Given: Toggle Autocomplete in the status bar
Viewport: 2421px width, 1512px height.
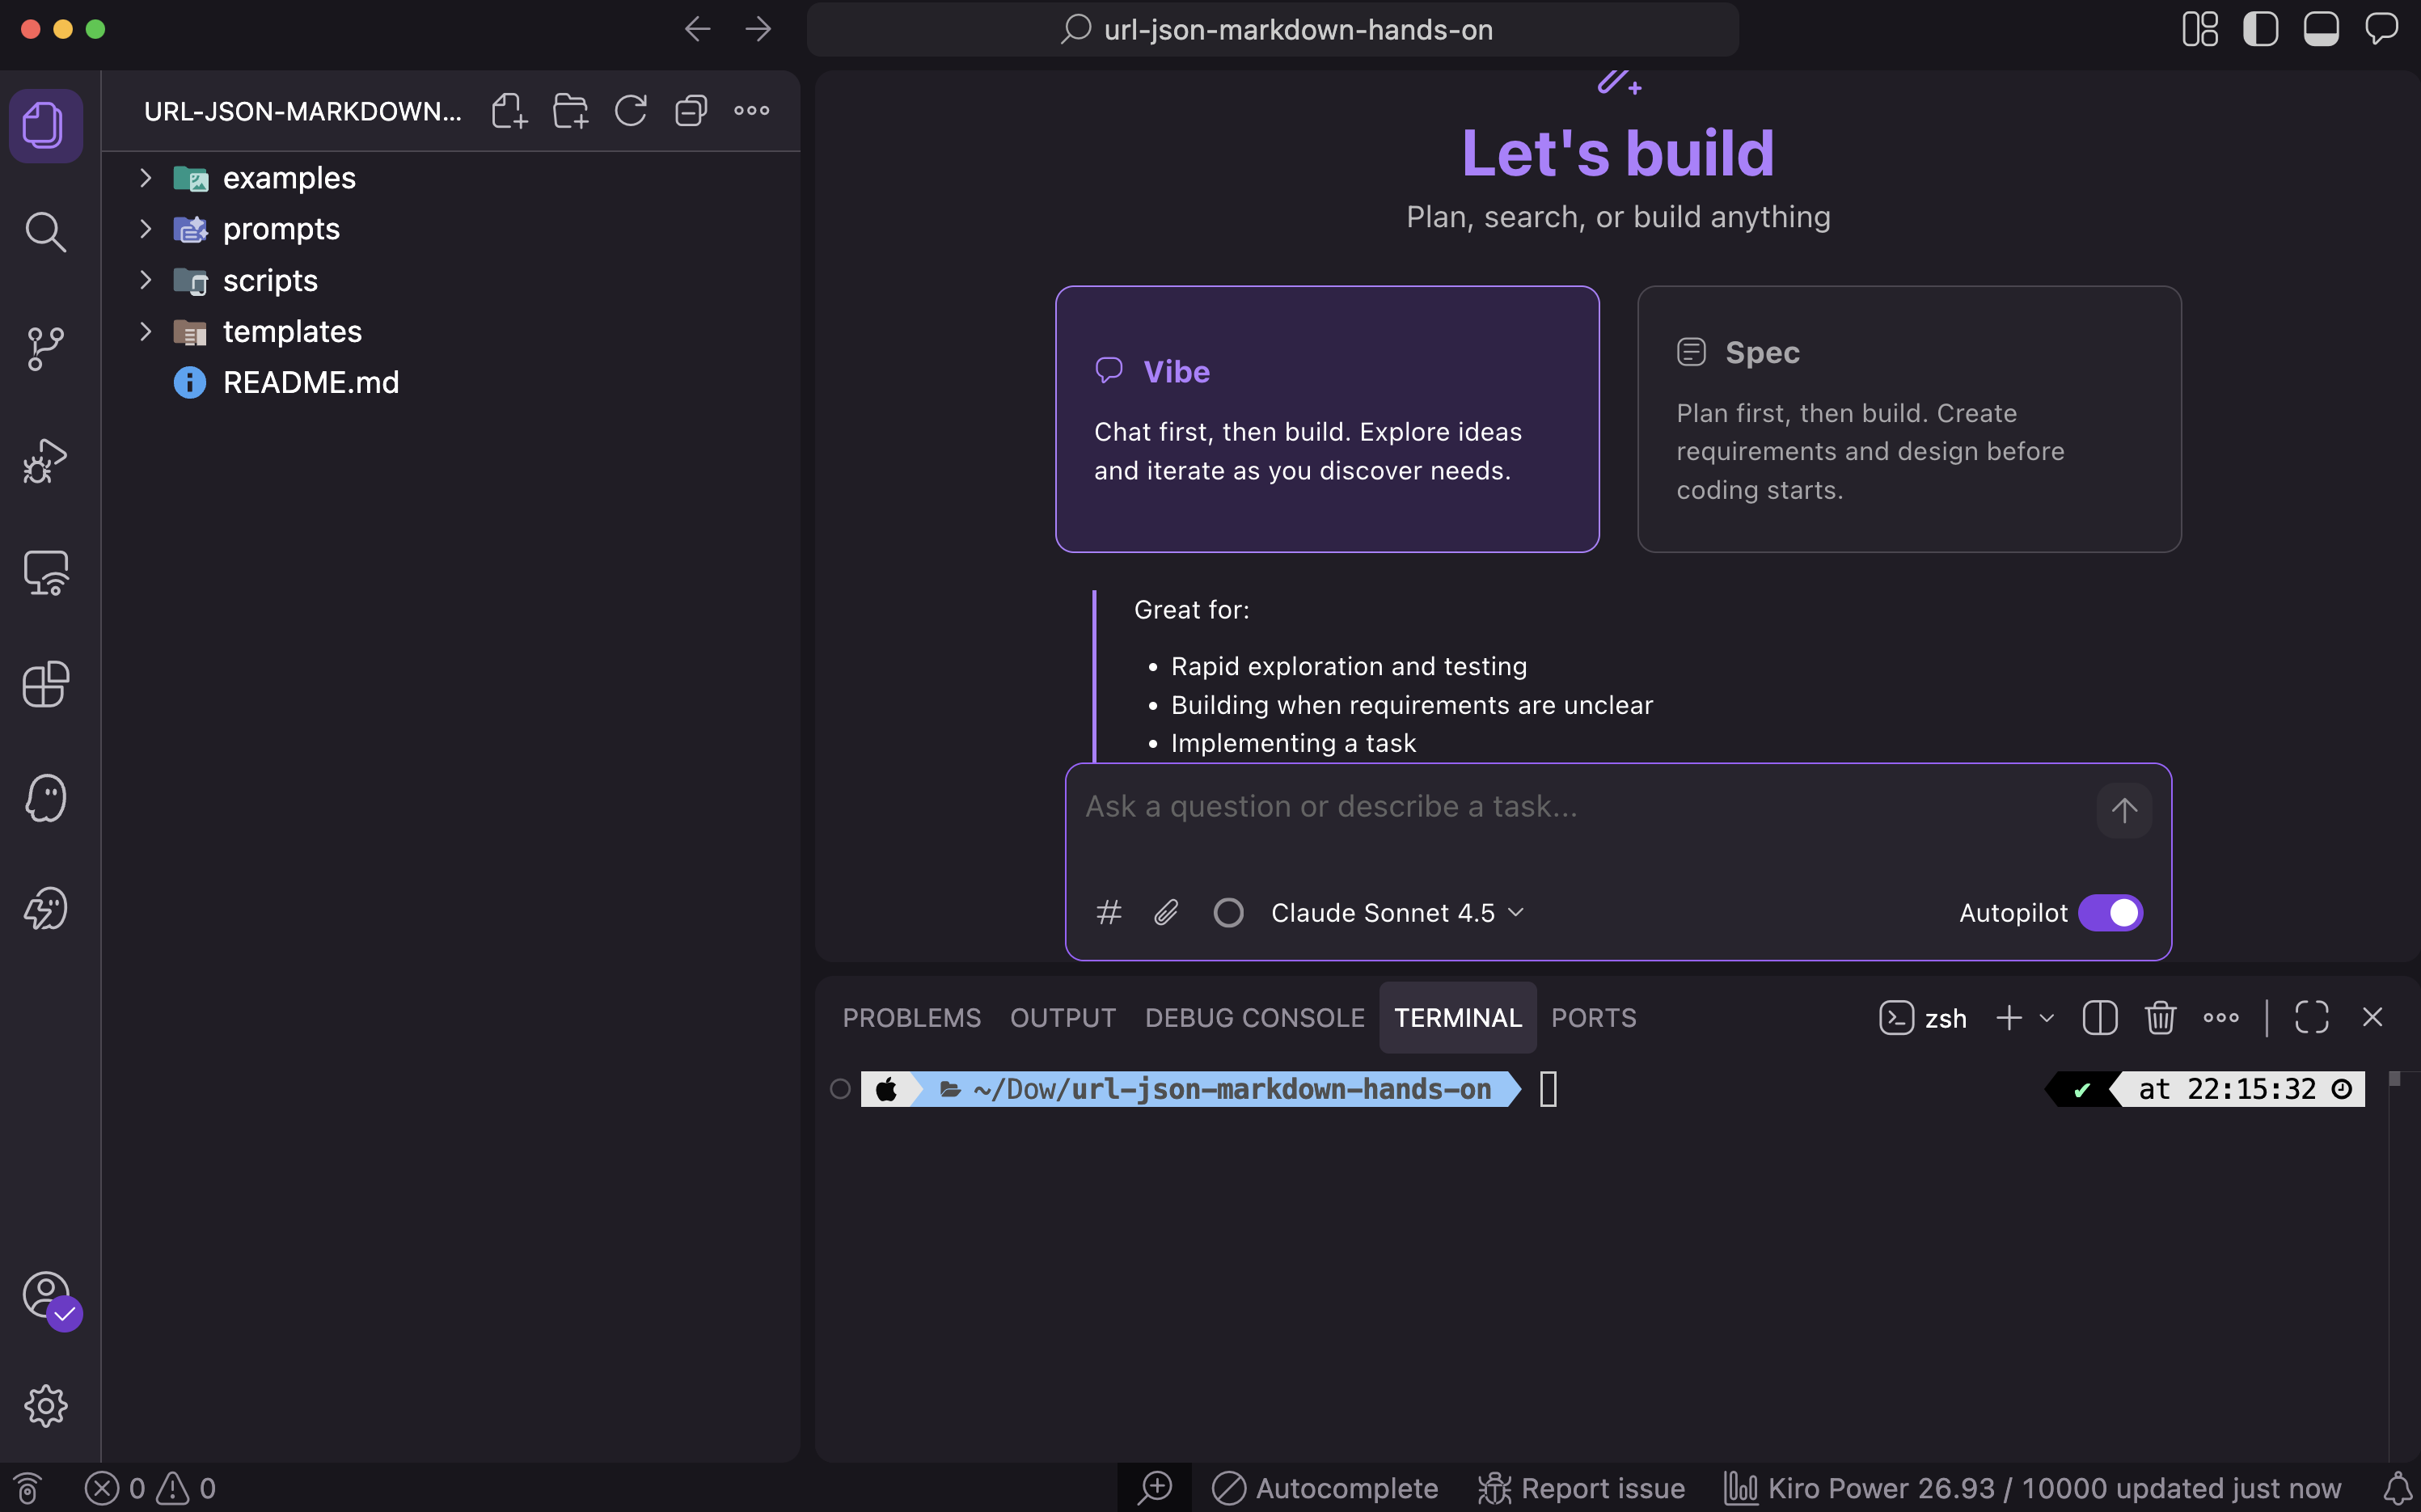Looking at the screenshot, I should [1324, 1488].
